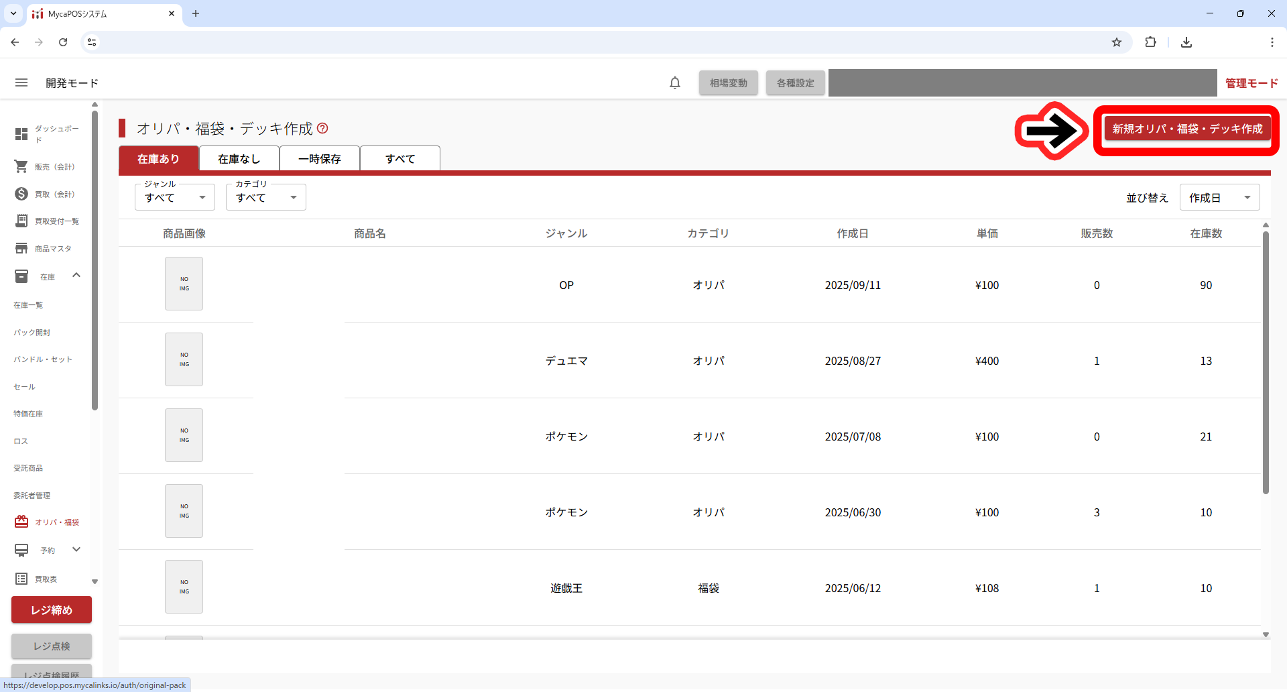Open the dashboard icon in sidebar
Viewport: 1287px width, 692px height.
(21, 134)
